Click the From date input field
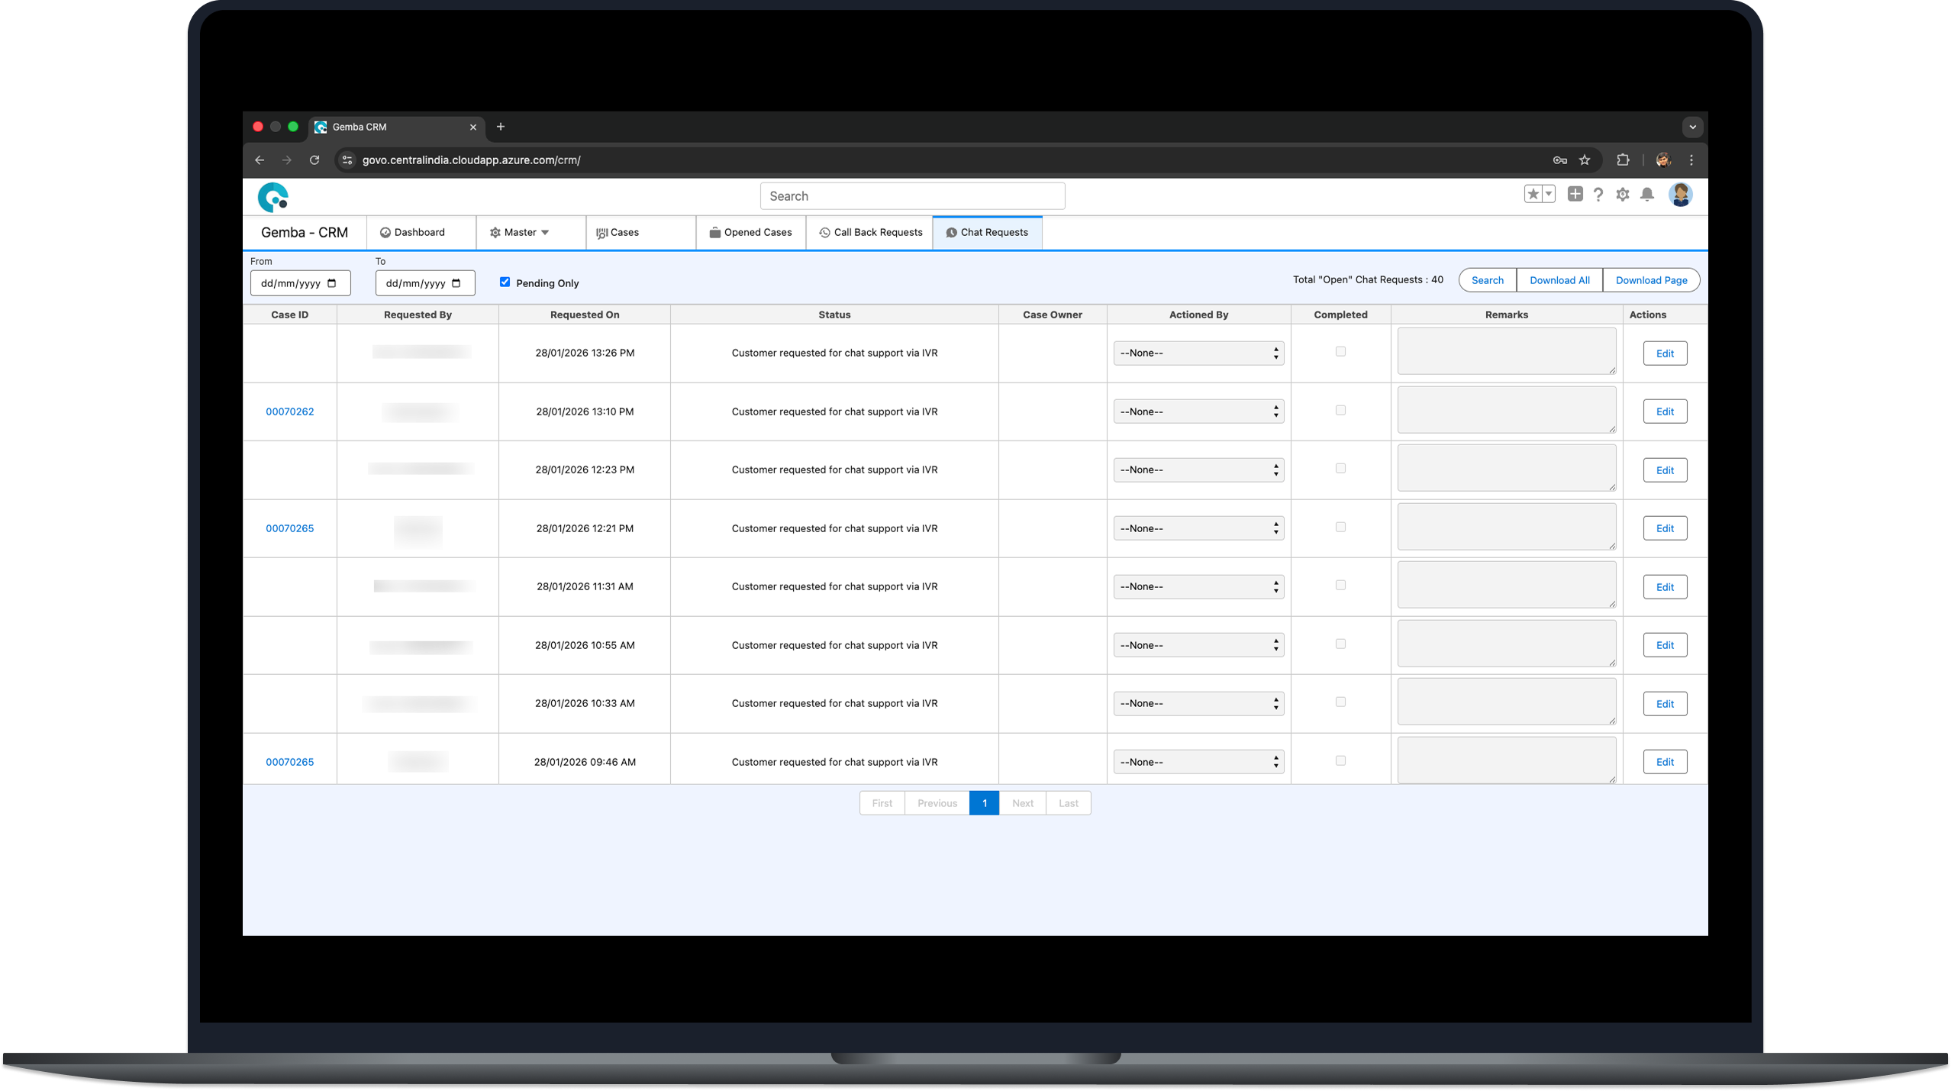The width and height of the screenshot is (1951, 1091). (300, 283)
